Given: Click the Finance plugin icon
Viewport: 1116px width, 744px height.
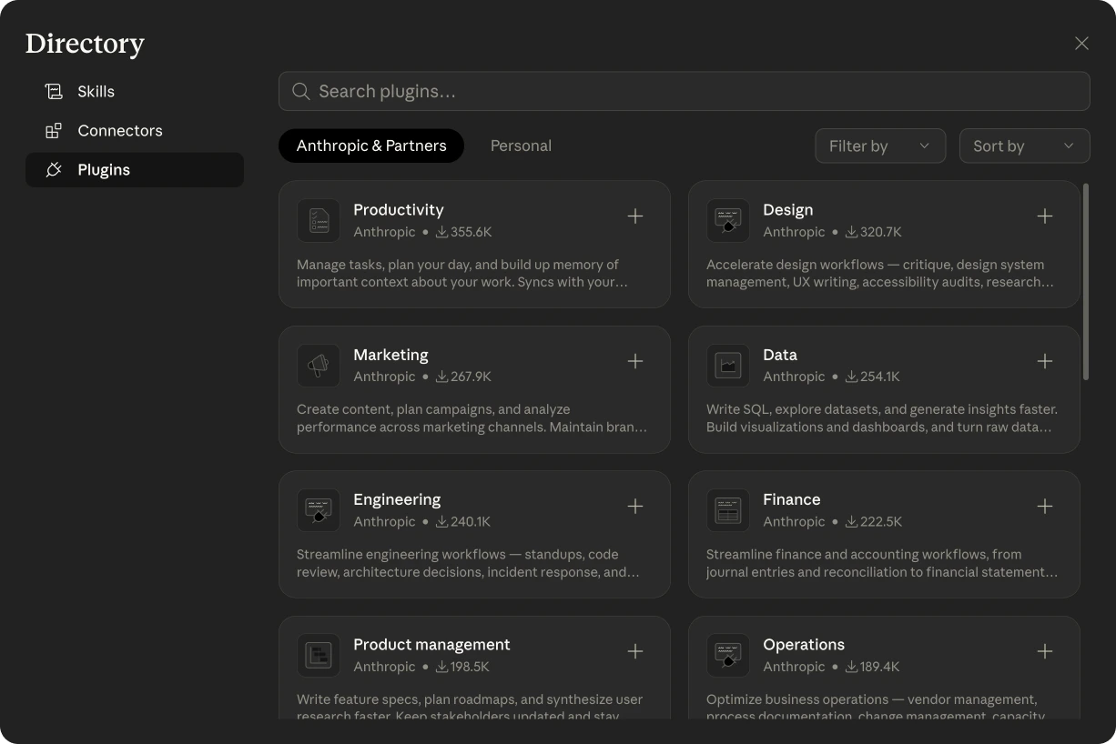Looking at the screenshot, I should tap(728, 509).
